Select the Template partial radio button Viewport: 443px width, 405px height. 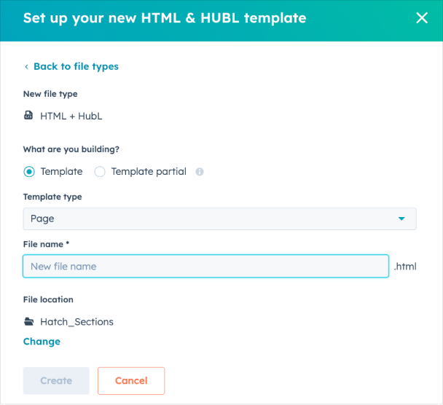coord(100,172)
